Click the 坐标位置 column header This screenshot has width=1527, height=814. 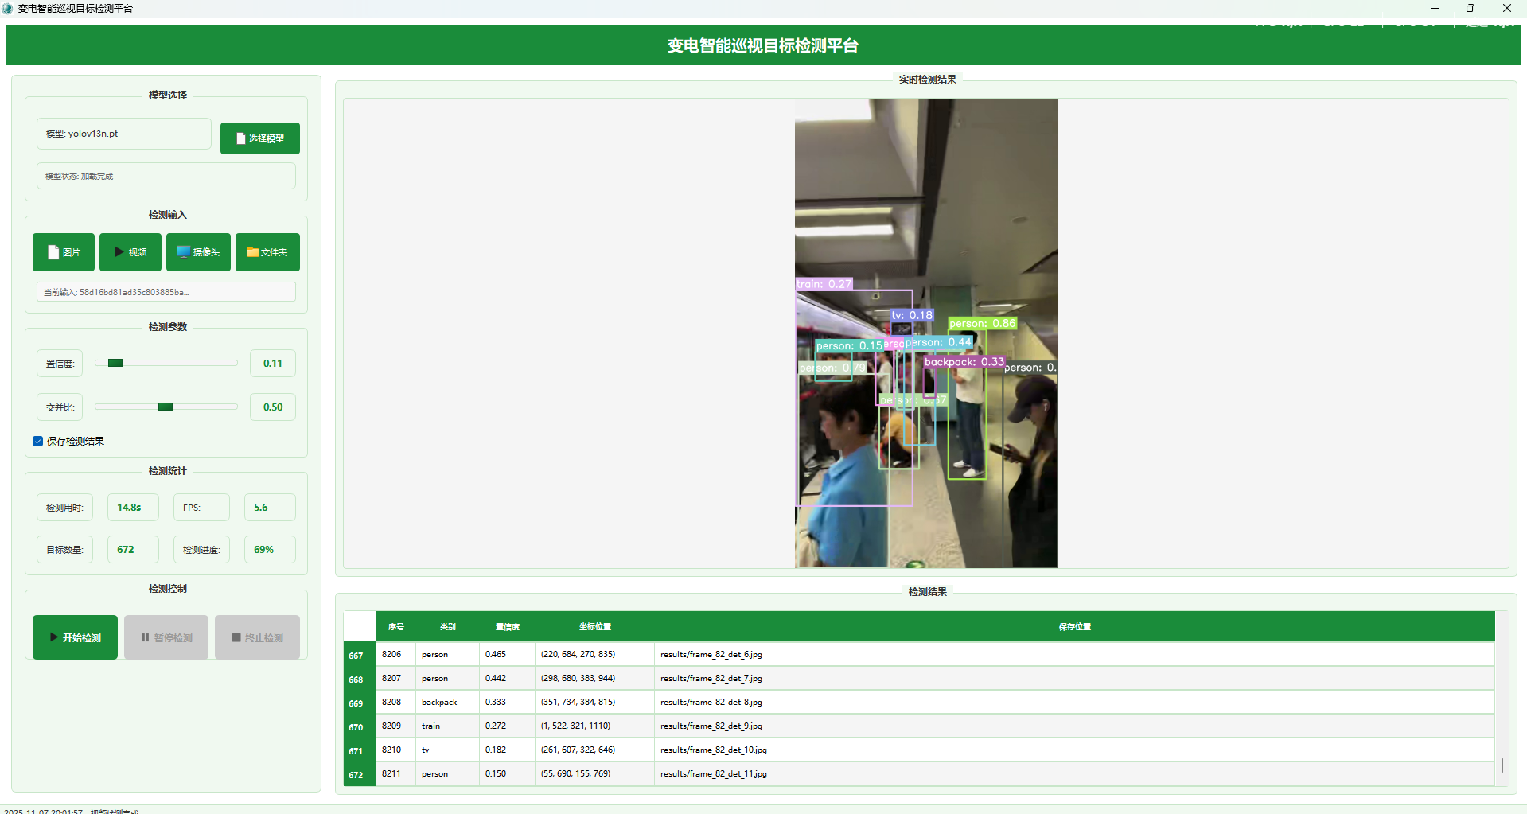tap(595, 626)
